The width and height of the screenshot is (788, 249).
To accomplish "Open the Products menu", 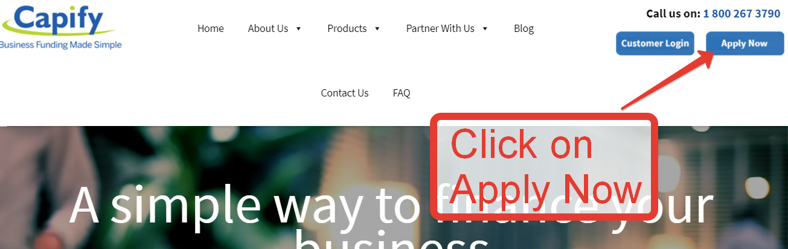I will click(x=347, y=28).
